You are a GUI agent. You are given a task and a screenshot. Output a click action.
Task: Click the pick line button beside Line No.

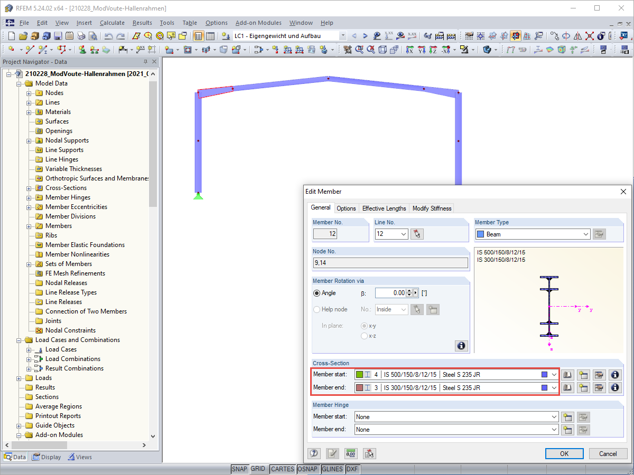coord(417,234)
